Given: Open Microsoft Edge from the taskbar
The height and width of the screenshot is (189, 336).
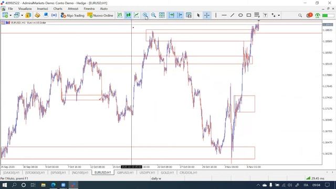Looking at the screenshot, I should (53, 185).
